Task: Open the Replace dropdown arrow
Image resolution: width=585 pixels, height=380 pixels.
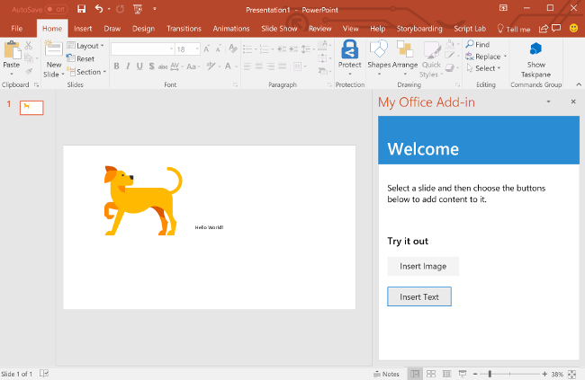Action: tap(505, 57)
